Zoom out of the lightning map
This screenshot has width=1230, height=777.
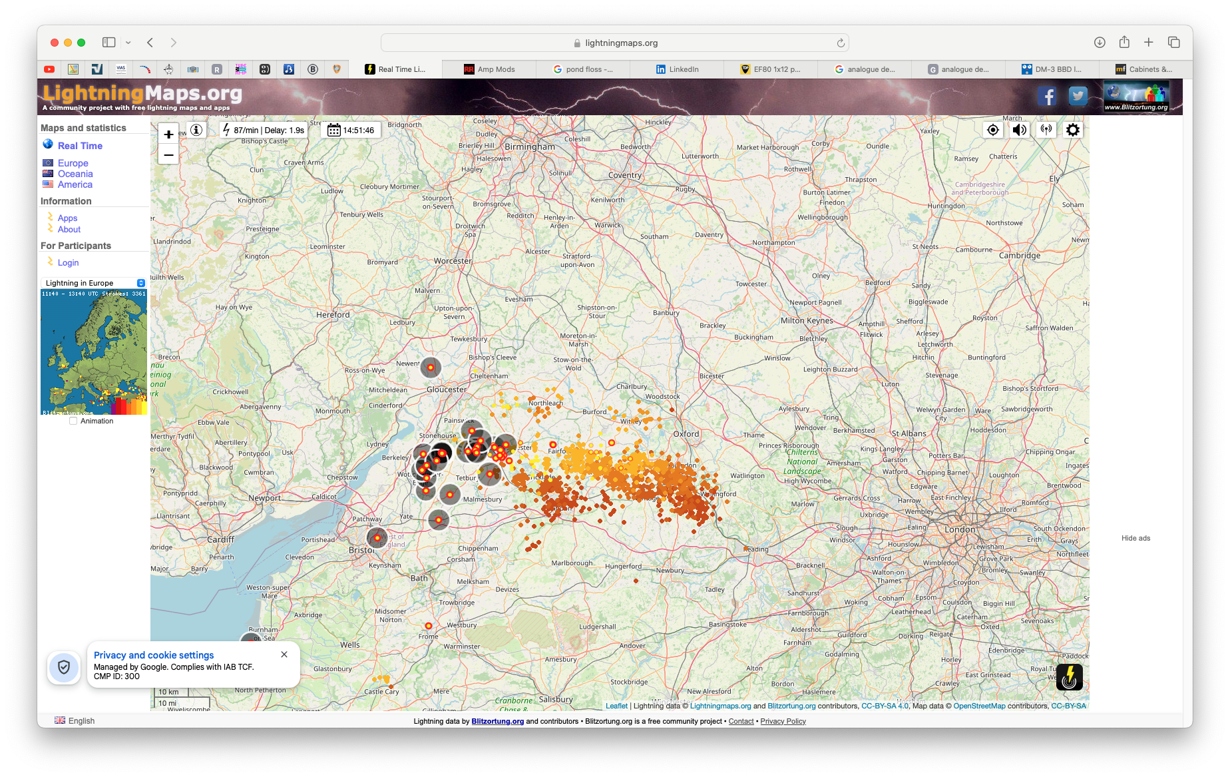pos(168,155)
